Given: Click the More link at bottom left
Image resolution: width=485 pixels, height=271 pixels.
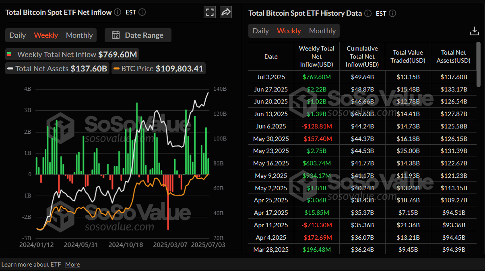Looking at the screenshot, I should tap(72, 264).
